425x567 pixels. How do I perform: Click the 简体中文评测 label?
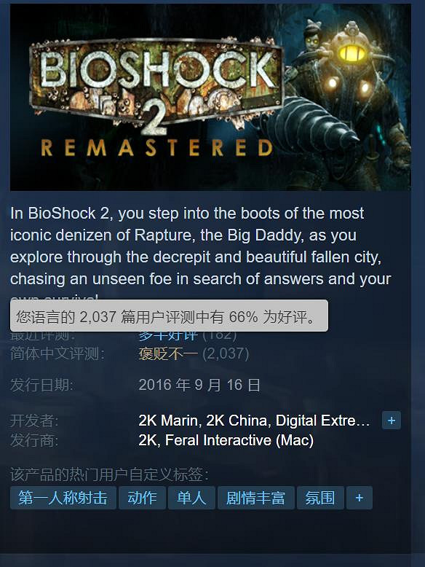pyautogui.click(x=57, y=353)
